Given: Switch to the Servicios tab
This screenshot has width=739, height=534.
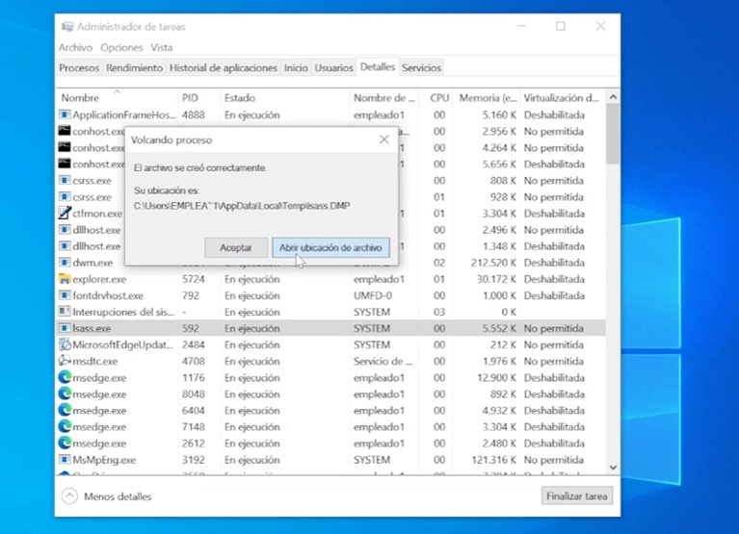Looking at the screenshot, I should coord(421,67).
